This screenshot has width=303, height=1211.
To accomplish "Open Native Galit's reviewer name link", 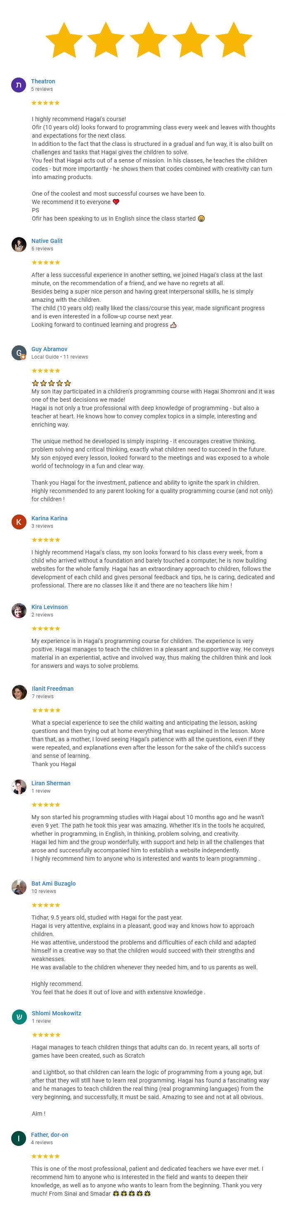I will [47, 241].
